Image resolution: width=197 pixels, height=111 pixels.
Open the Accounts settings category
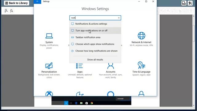111,71
